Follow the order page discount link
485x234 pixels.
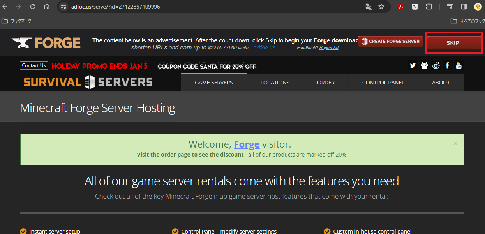[x=190, y=155]
